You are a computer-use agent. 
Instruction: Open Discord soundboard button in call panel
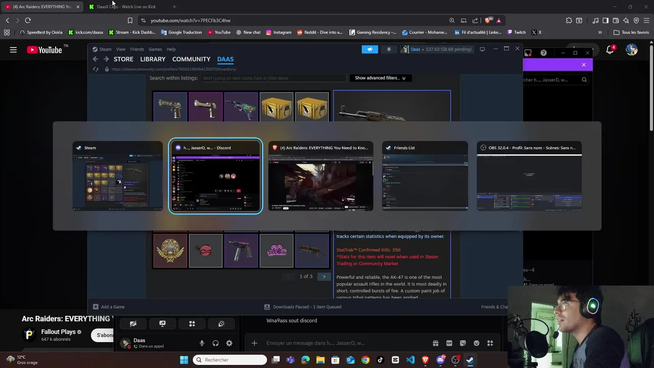221,324
